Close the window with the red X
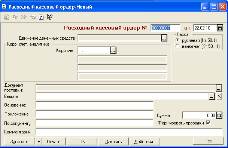This screenshot has width=228, height=148. point(222,7)
